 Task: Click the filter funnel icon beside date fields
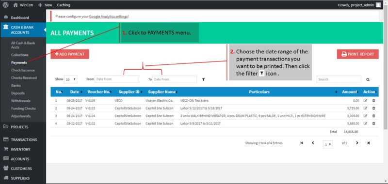coord(203,79)
